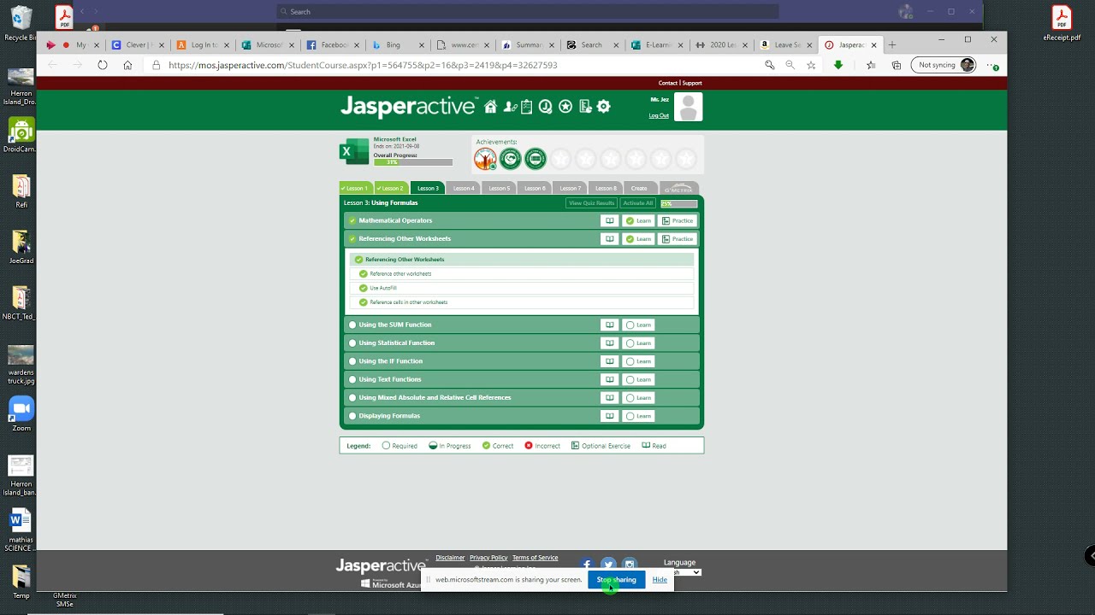Click Learn for Using the IF Function
Viewport: 1095px width, 615px height.
coord(638,361)
